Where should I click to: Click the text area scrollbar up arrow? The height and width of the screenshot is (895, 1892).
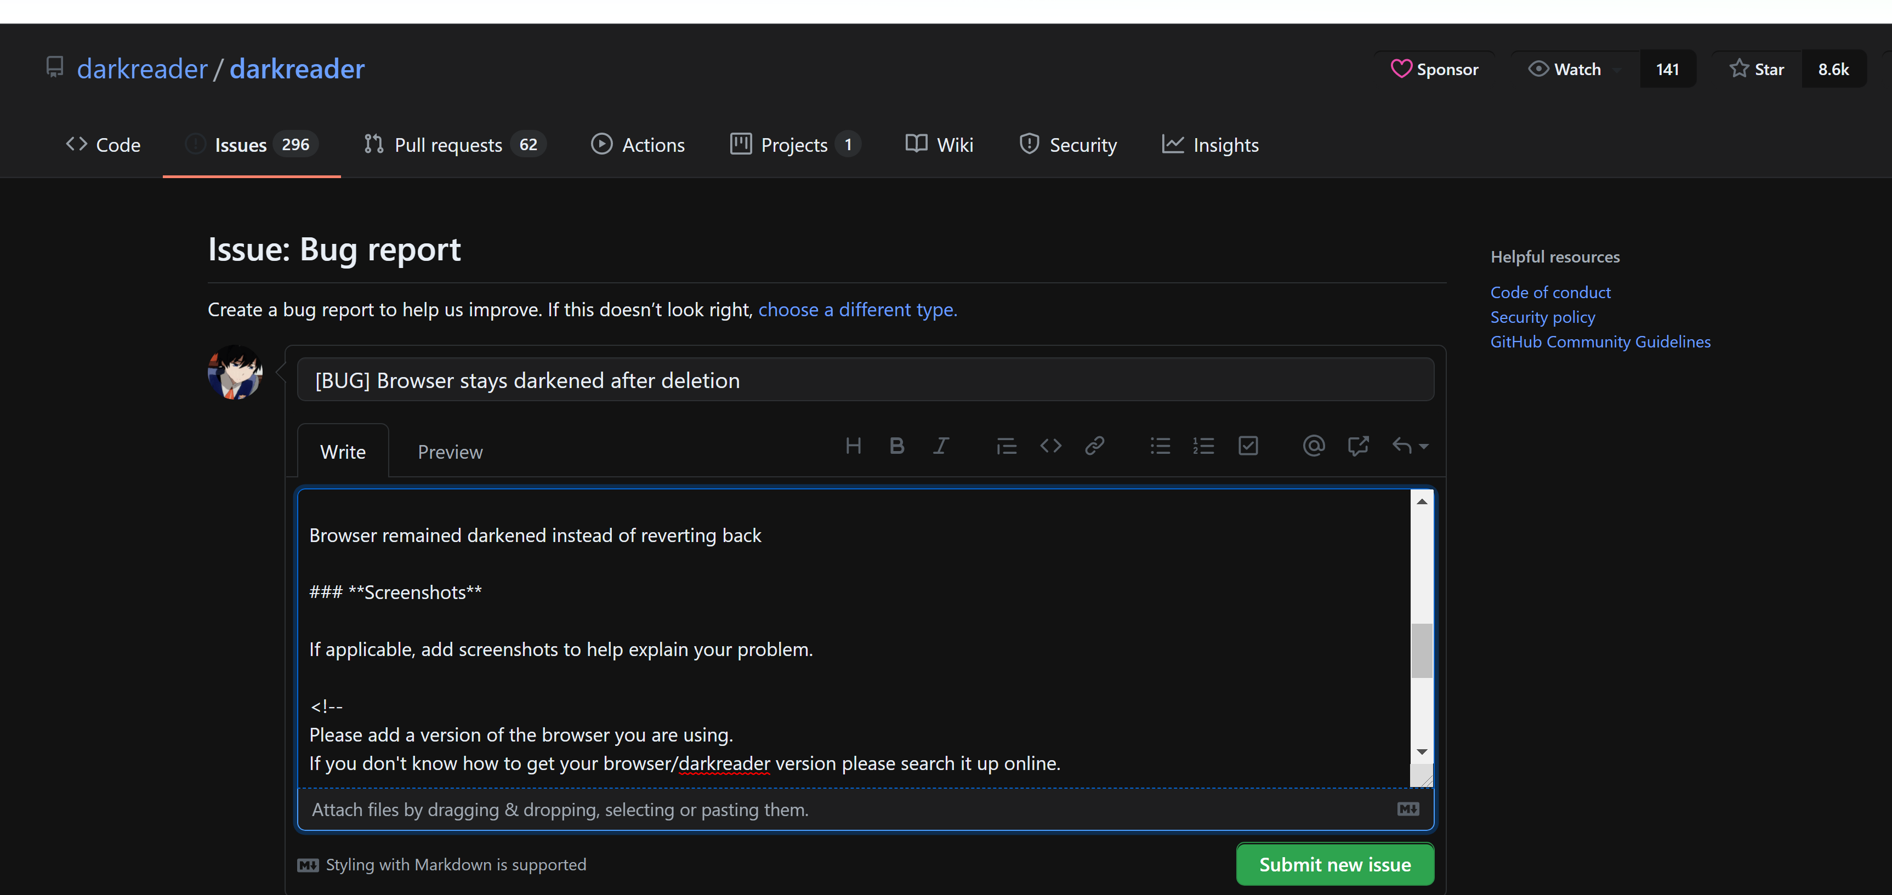1421,501
